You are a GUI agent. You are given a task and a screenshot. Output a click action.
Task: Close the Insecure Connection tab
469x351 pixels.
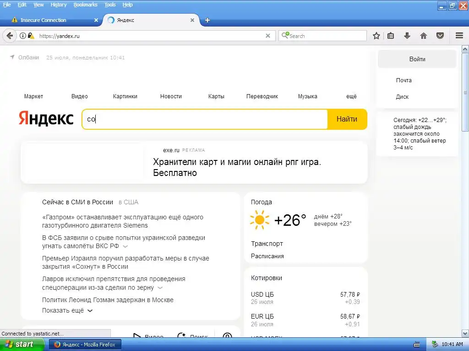pos(96,20)
